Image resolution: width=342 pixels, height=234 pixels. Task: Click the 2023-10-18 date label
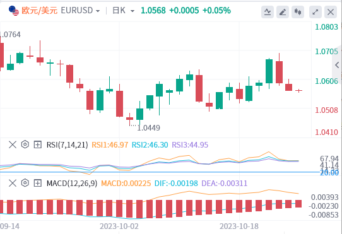(x=239, y=226)
